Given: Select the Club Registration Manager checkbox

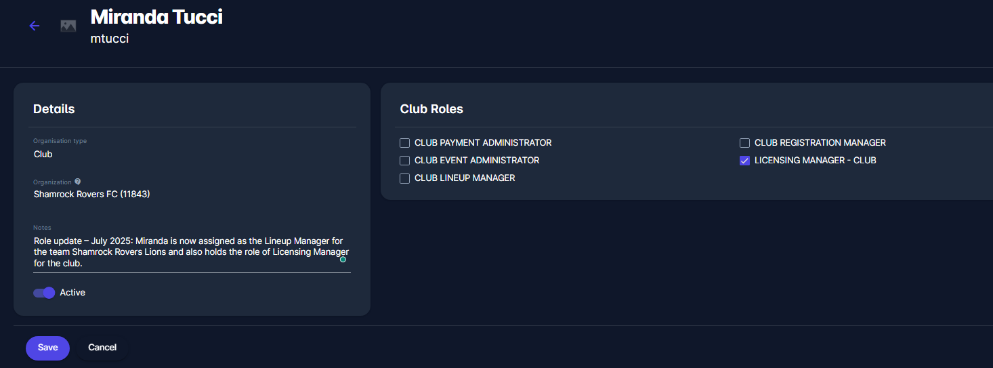Looking at the screenshot, I should click(745, 143).
